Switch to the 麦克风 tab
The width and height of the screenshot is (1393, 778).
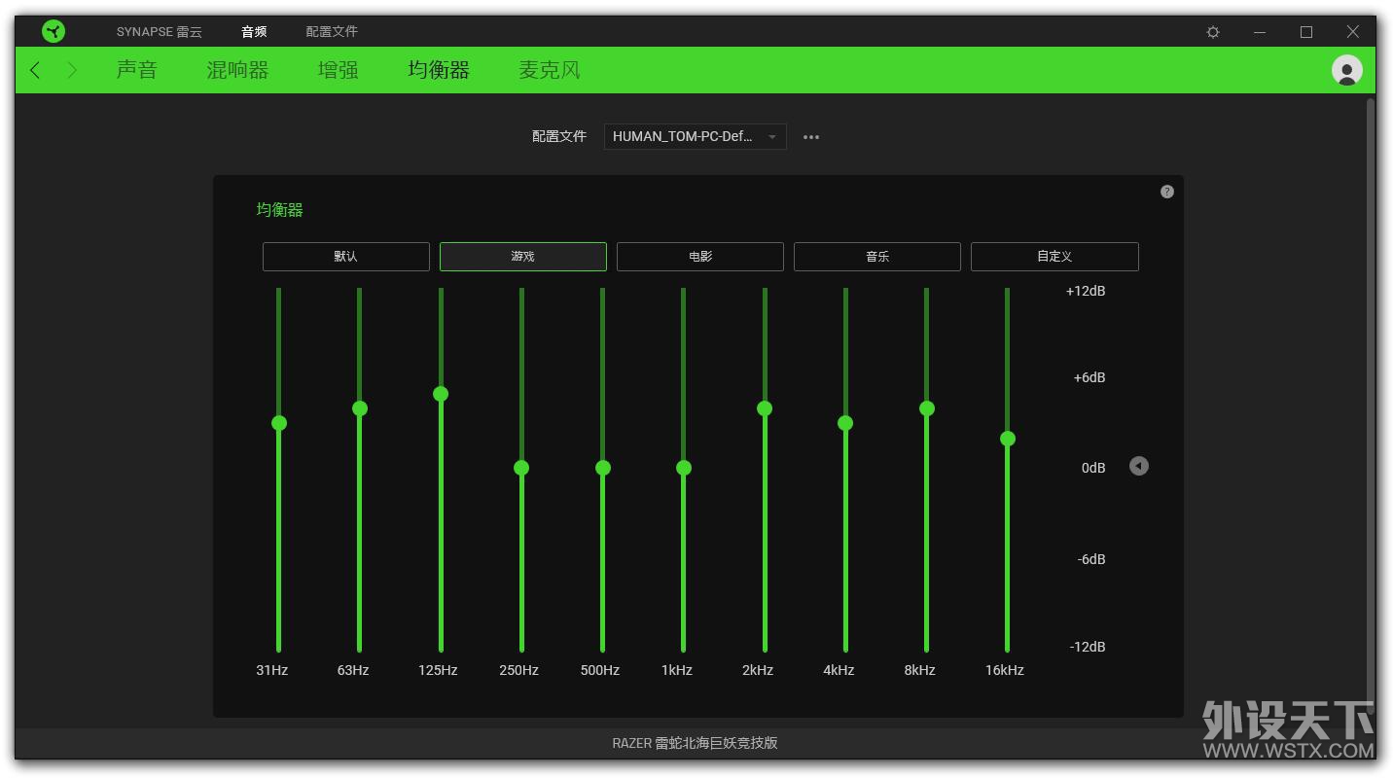(x=550, y=70)
